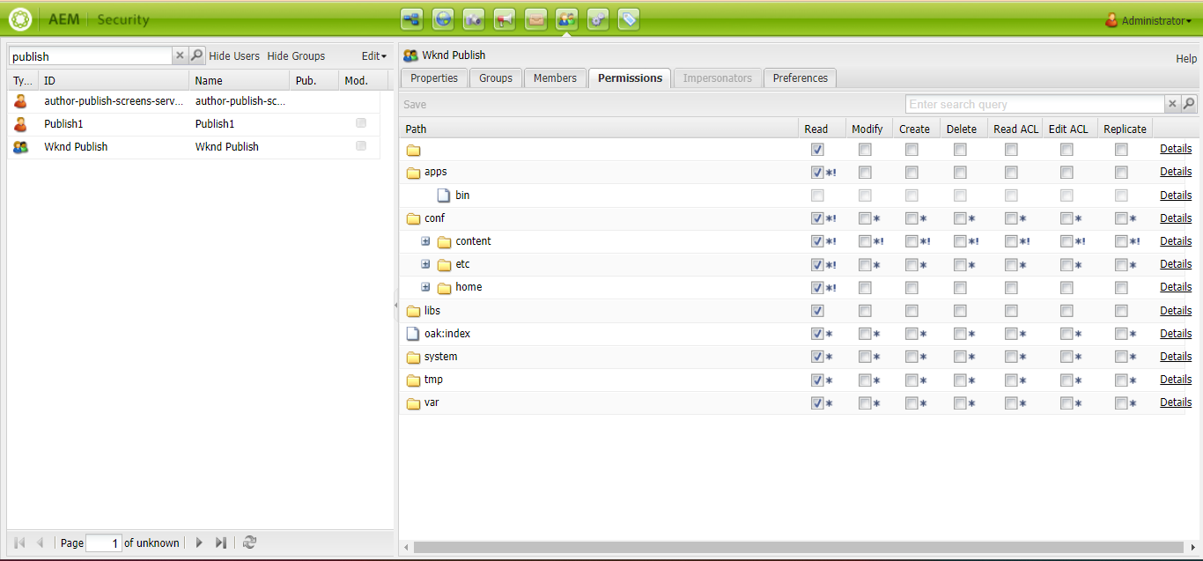This screenshot has height=561, width=1203.
Task: Open the megaphone Campaigns icon
Action: (505, 18)
